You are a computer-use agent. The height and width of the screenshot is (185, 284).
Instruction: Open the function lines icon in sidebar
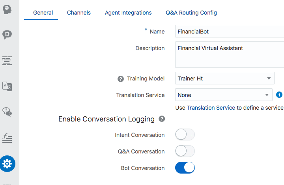(7, 138)
